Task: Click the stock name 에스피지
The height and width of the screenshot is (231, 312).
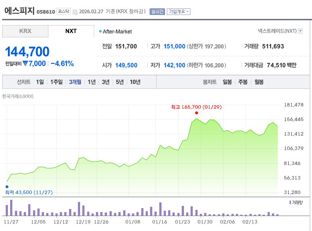Action: [19, 11]
